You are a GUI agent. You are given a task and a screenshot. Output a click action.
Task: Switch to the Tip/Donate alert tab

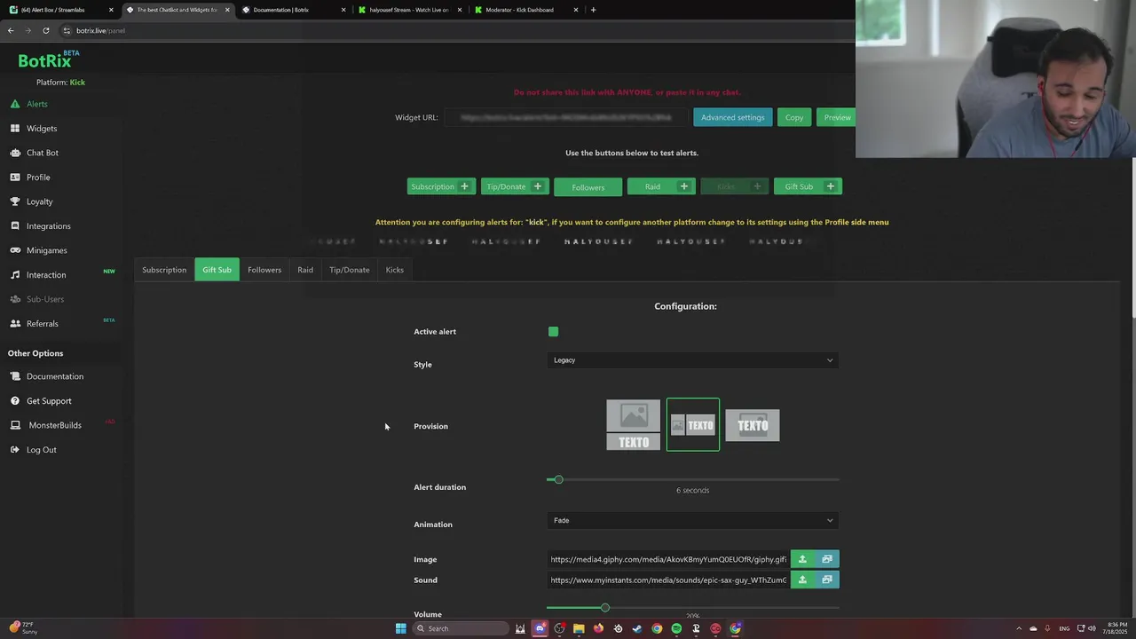click(x=350, y=270)
